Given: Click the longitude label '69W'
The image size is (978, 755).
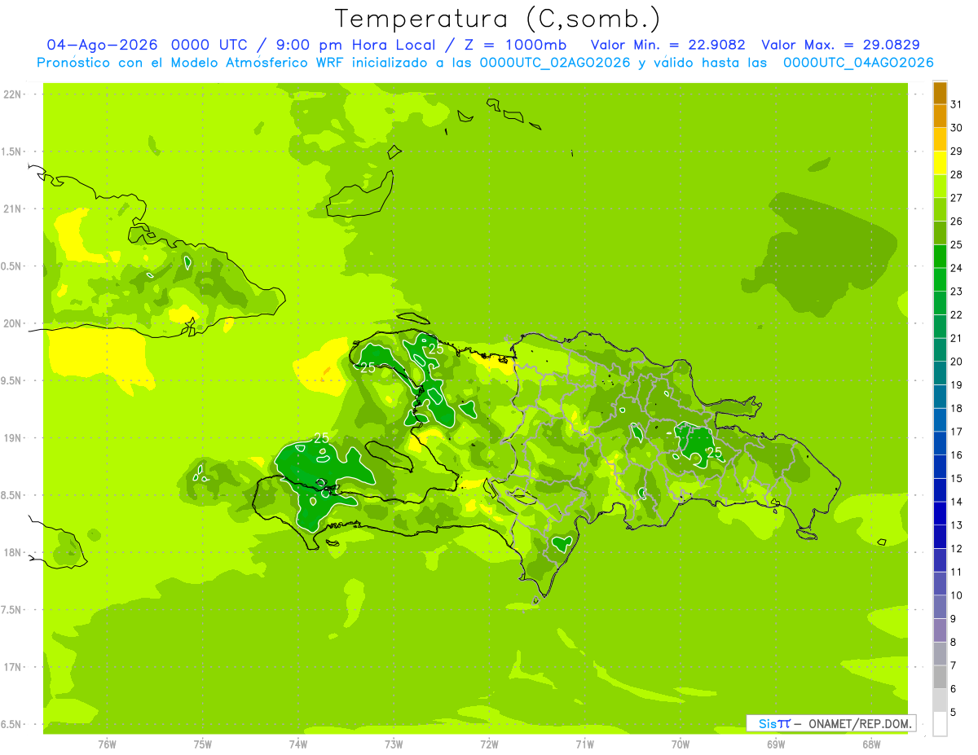Looking at the screenshot, I should click(x=776, y=744).
